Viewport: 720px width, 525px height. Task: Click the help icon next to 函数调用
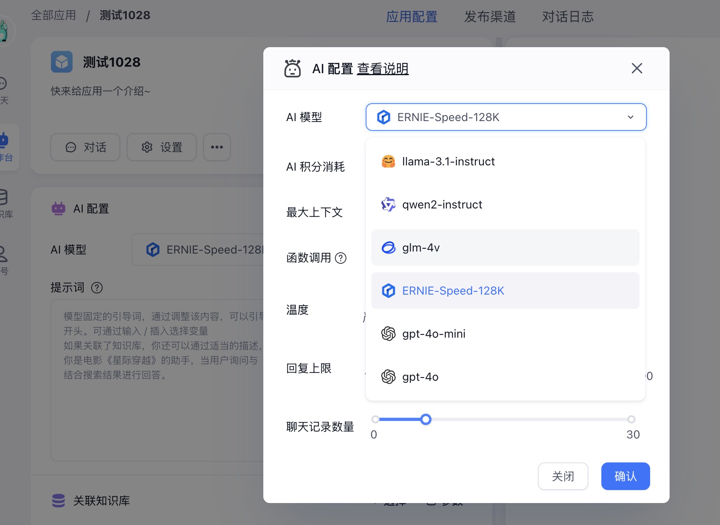pos(340,258)
